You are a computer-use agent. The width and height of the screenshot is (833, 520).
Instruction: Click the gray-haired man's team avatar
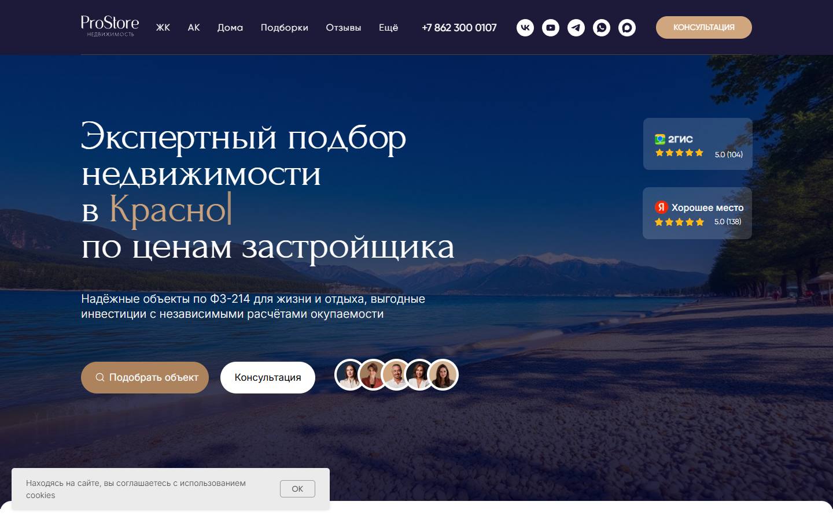(x=396, y=375)
